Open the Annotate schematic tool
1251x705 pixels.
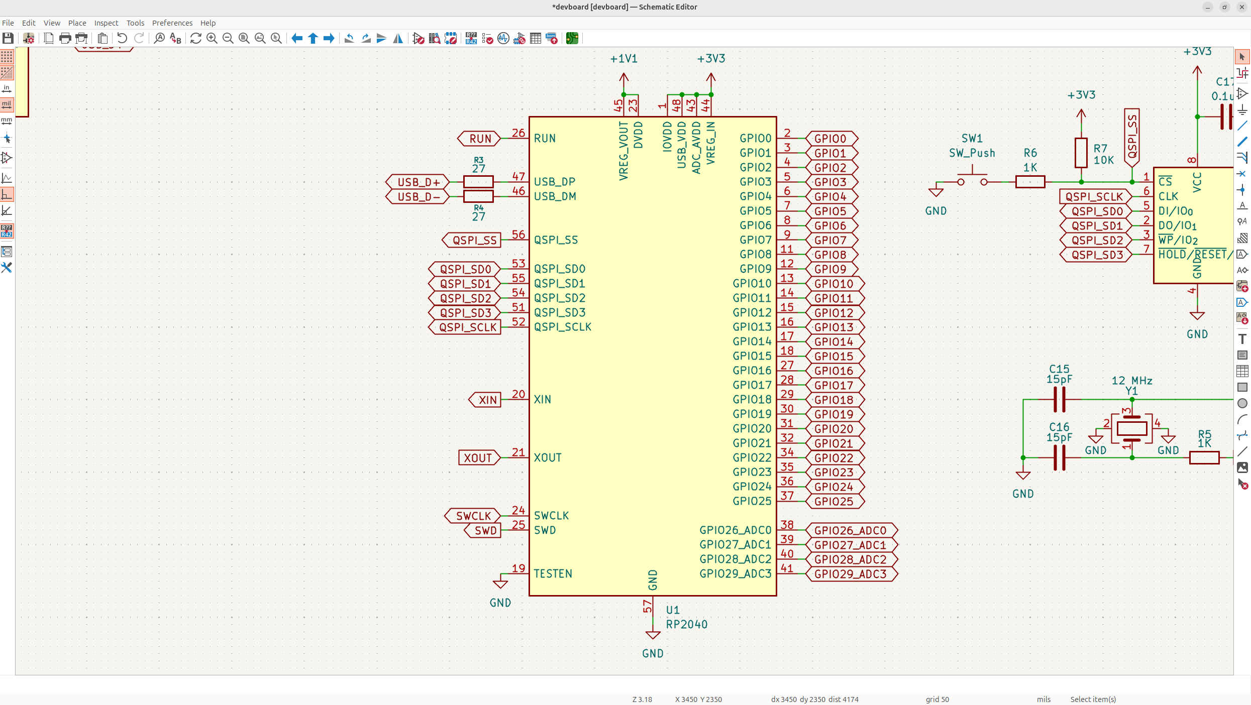(x=471, y=38)
